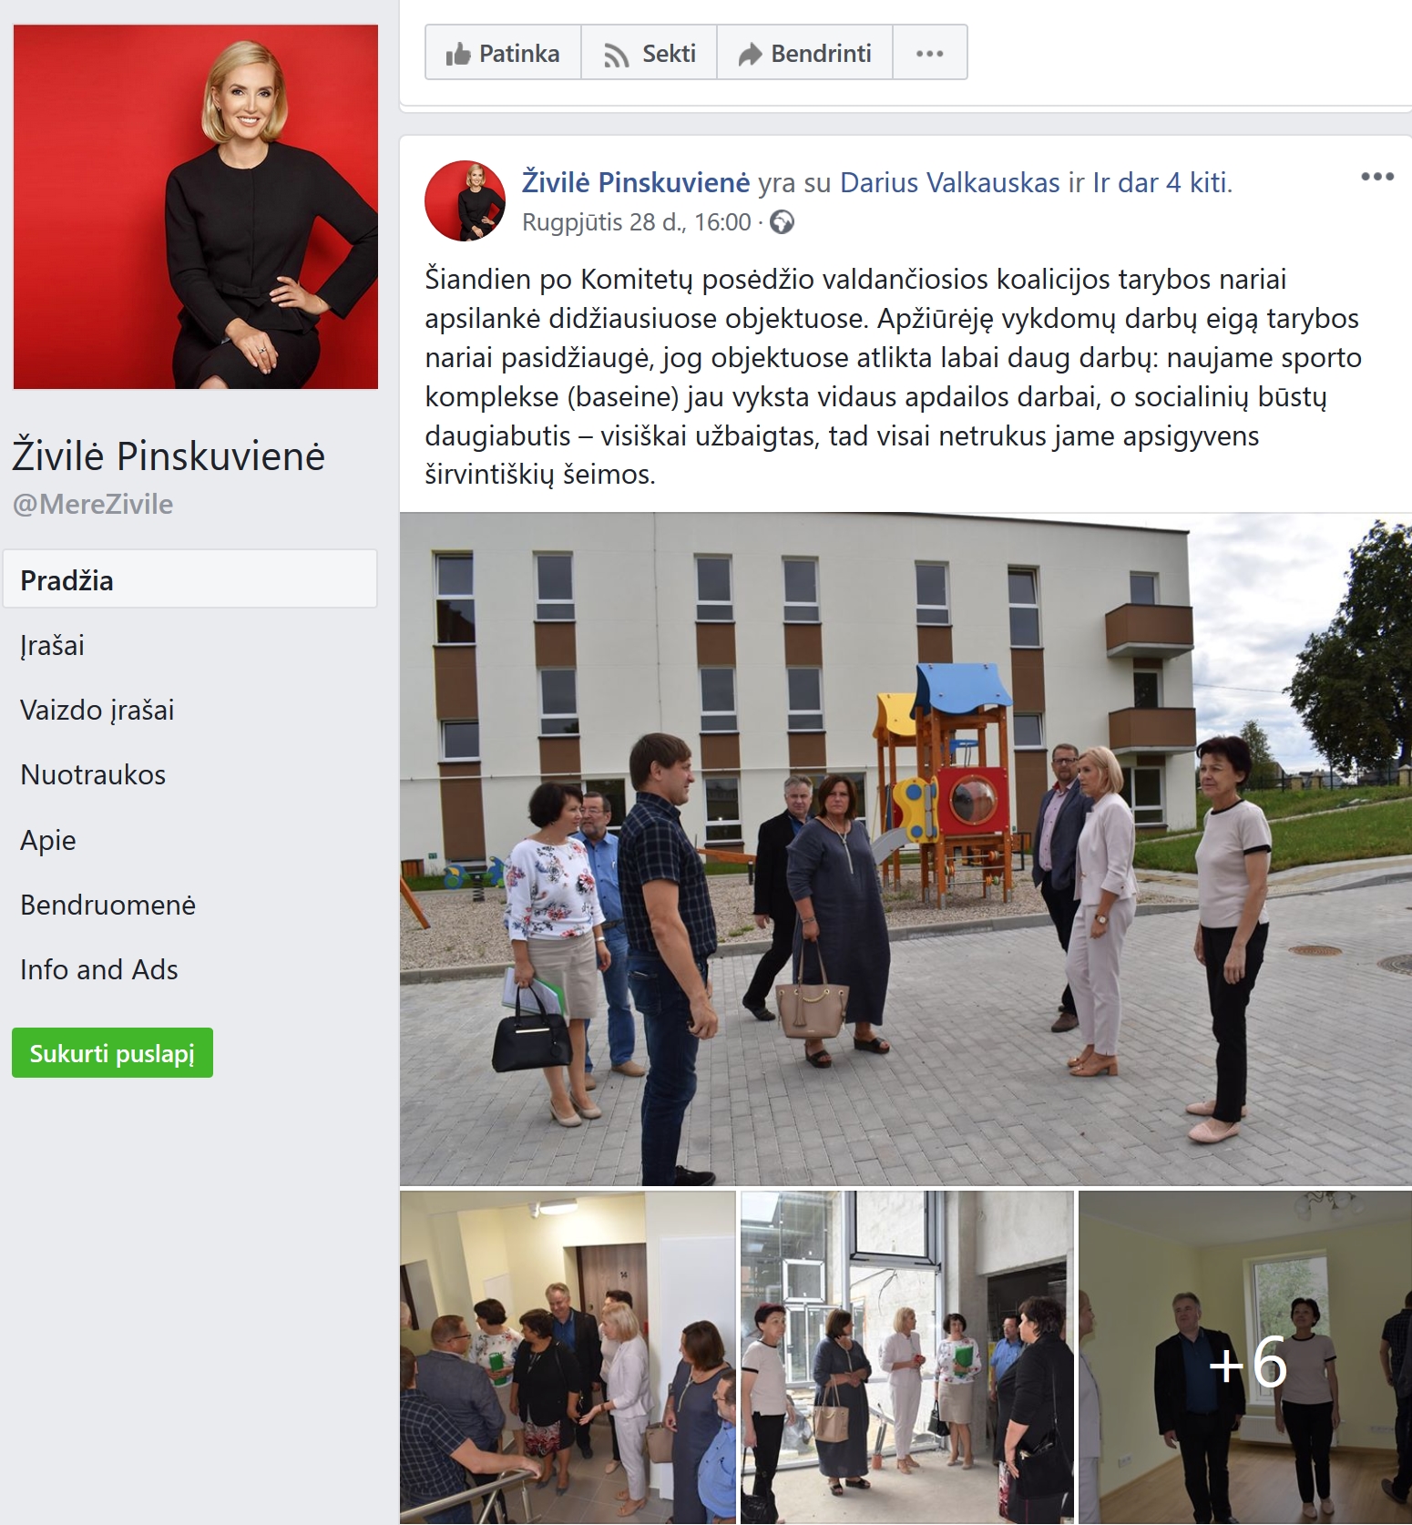Follow the page with Sekti button
1412x1525 pixels.
pos(650,54)
